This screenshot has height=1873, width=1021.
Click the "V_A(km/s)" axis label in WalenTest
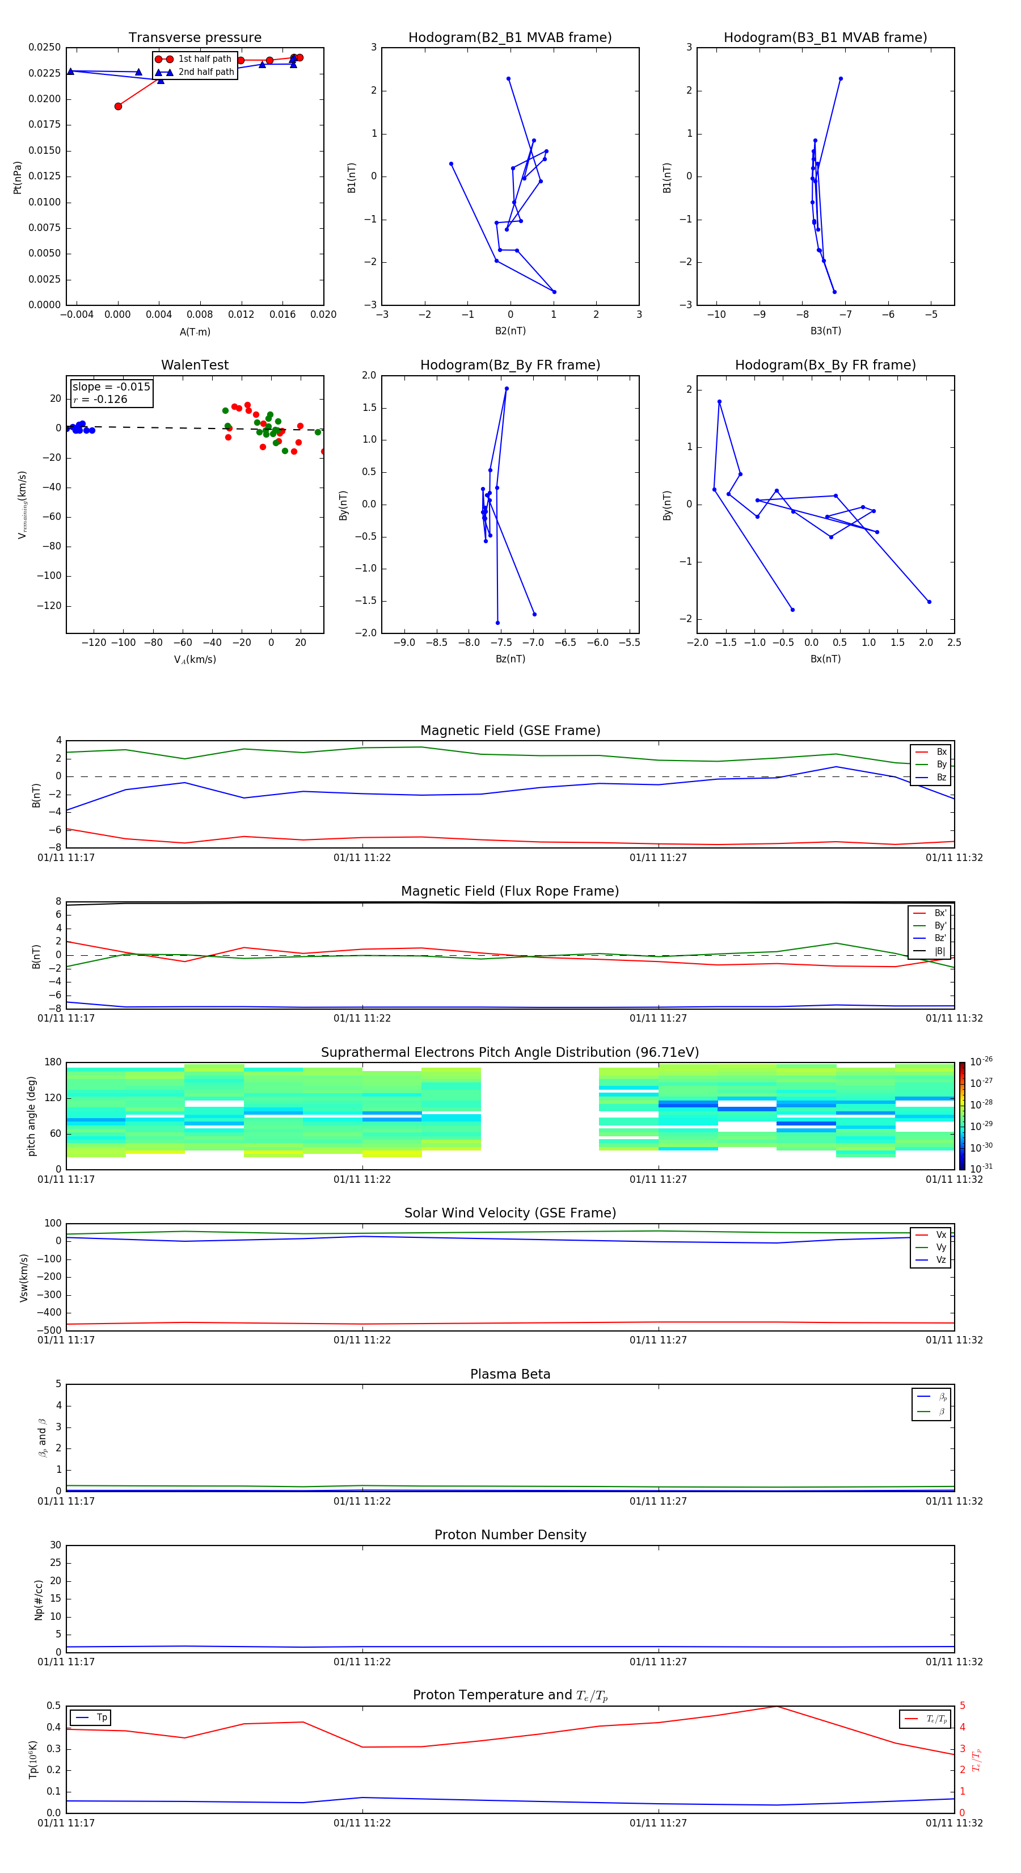point(195,660)
